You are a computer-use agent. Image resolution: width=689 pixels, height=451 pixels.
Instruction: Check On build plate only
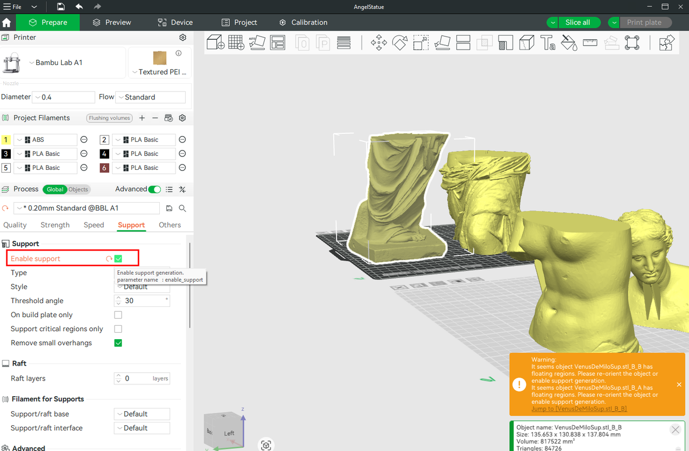click(118, 315)
